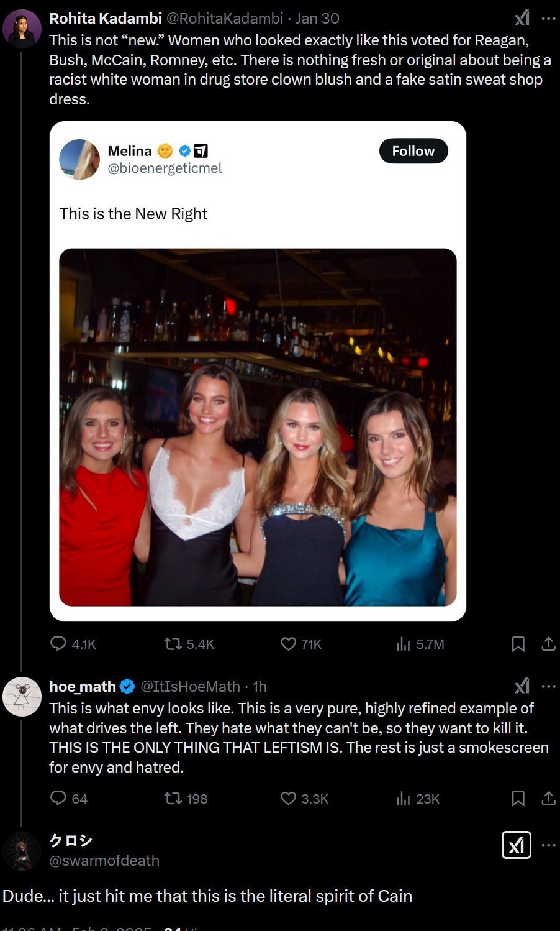Open reply box for hoe_math's post
The height and width of the screenshot is (931, 560).
[x=58, y=799]
